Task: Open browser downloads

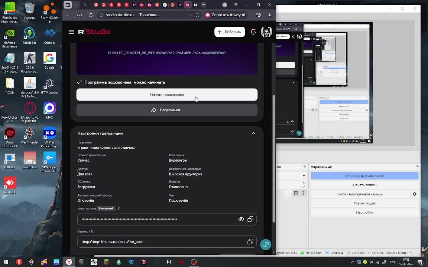Action: pyautogui.click(x=270, y=15)
